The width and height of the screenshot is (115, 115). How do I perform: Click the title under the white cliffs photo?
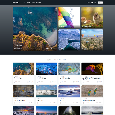40,101
